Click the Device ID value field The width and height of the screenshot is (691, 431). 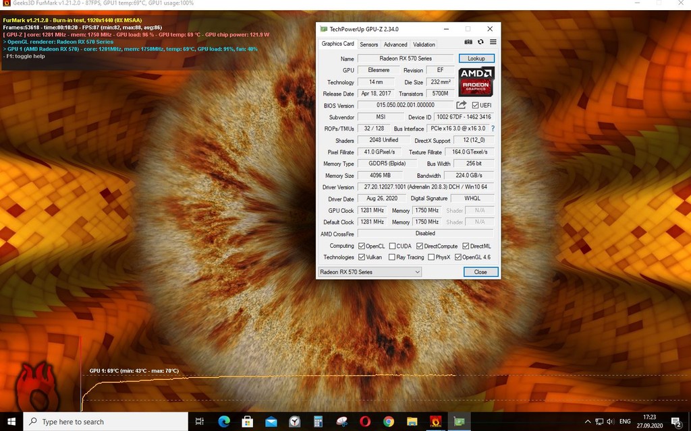(x=464, y=117)
